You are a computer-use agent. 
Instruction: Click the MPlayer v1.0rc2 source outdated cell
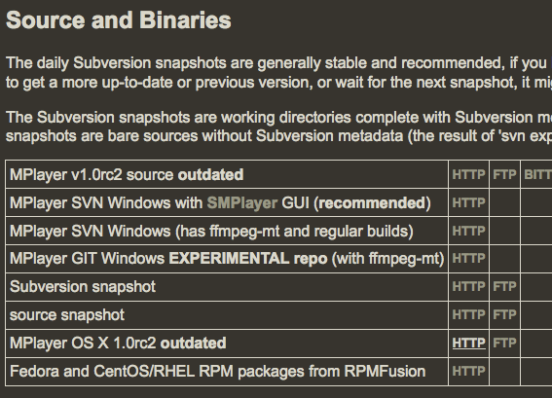tap(227, 174)
